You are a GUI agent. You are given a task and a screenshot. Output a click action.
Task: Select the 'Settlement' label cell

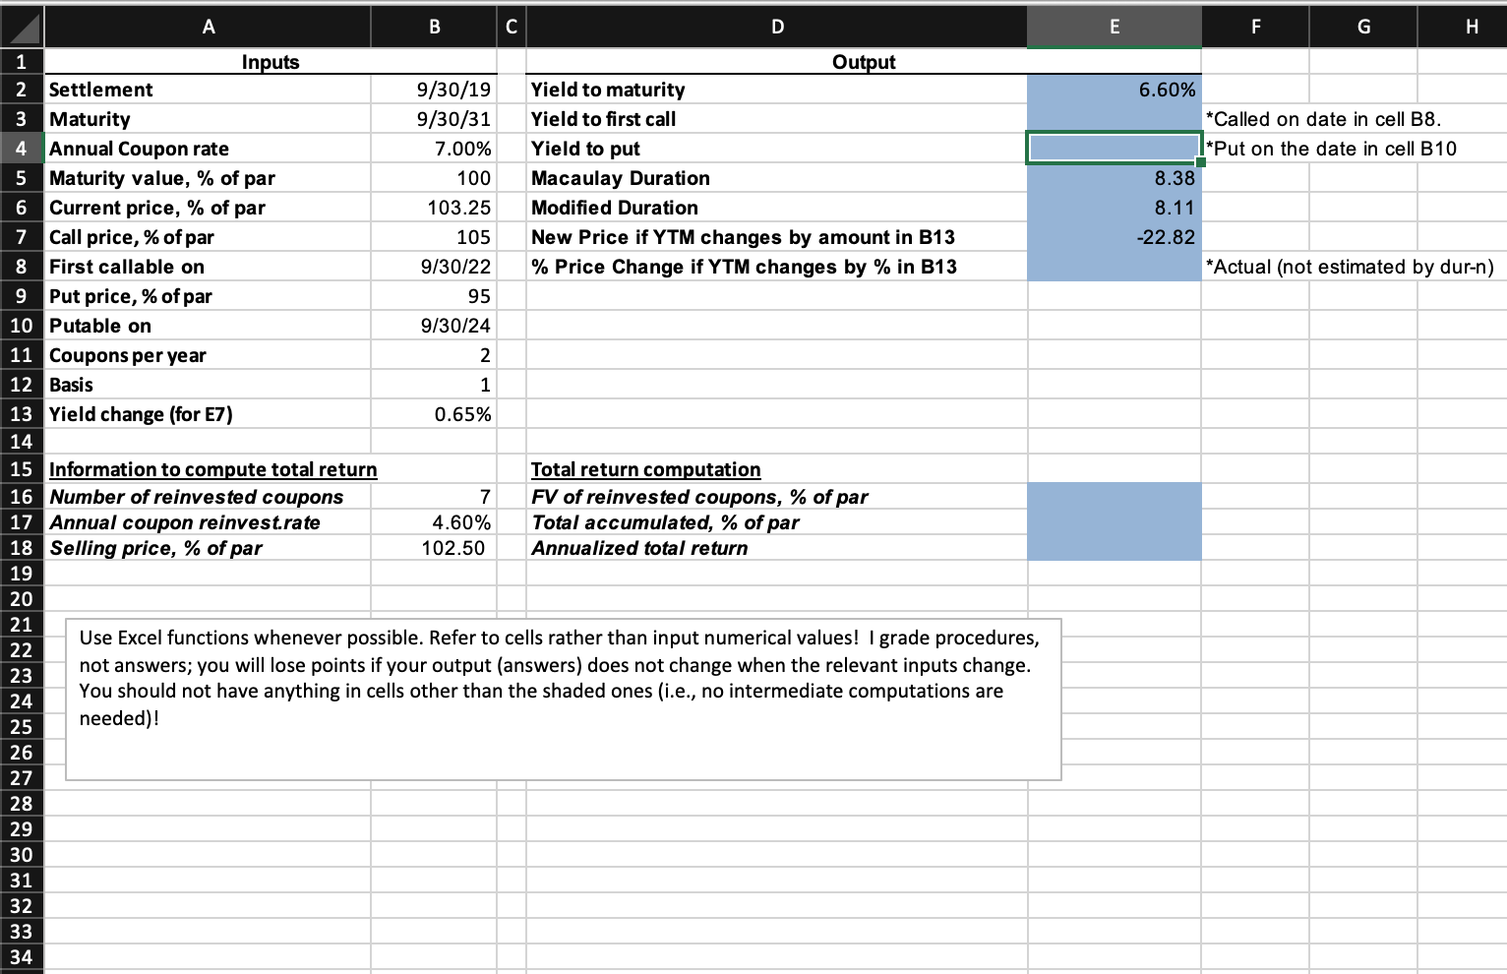click(208, 90)
